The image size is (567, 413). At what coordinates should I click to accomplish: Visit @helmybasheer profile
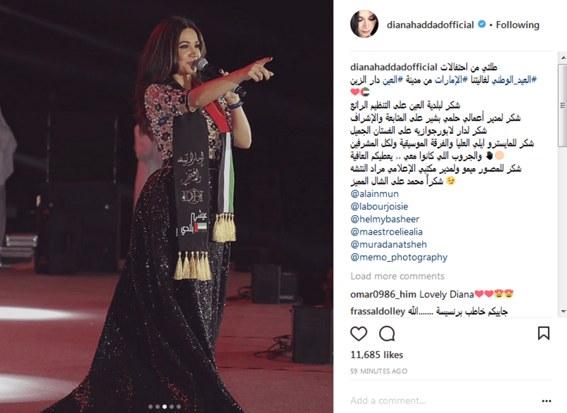click(x=385, y=219)
